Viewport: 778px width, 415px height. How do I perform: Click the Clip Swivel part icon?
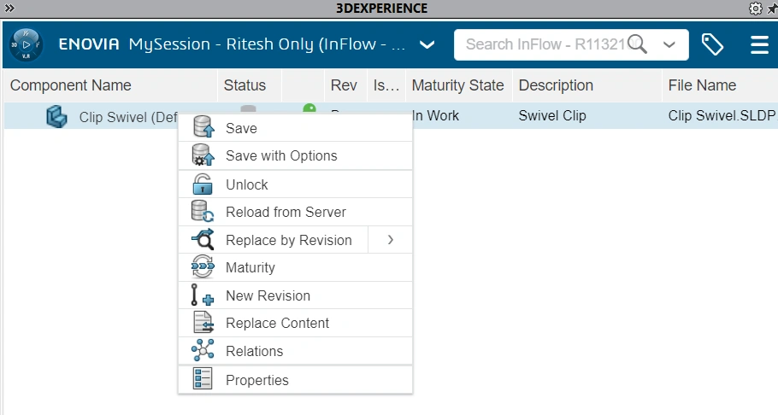click(56, 116)
